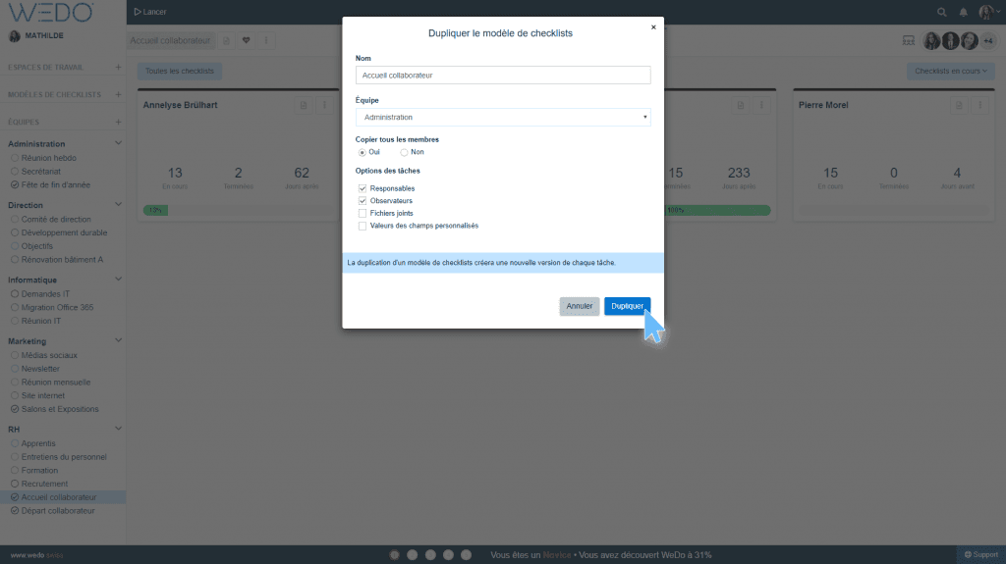Viewport: 1006px width, 564px height.
Task: Select the Non radio button
Action: [404, 152]
